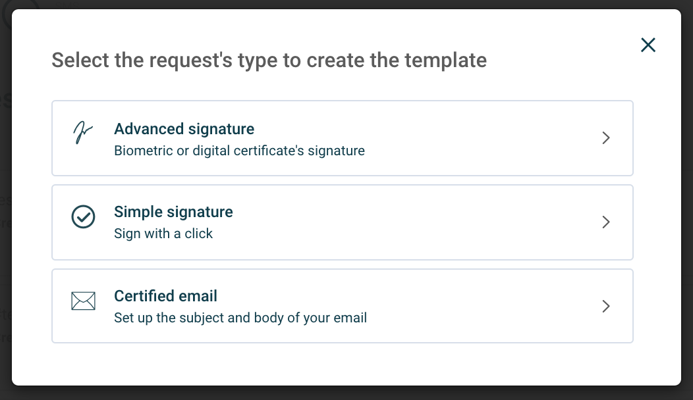The image size is (693, 400).
Task: Click "Biometric or digital certificate's signature" description
Action: tap(240, 151)
